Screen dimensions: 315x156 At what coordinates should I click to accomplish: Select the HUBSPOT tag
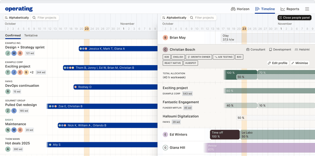point(191,63)
